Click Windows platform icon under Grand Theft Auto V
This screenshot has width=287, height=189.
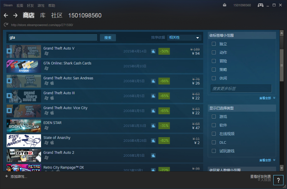click(46, 54)
